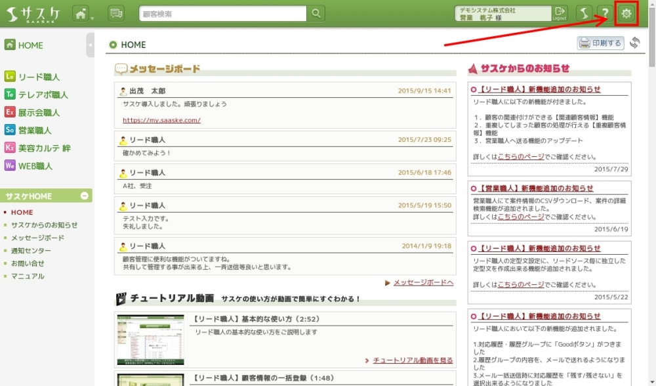The height and width of the screenshot is (386, 656).
Task: Open テレアポ職人 from the sidebar
Action: 43,95
